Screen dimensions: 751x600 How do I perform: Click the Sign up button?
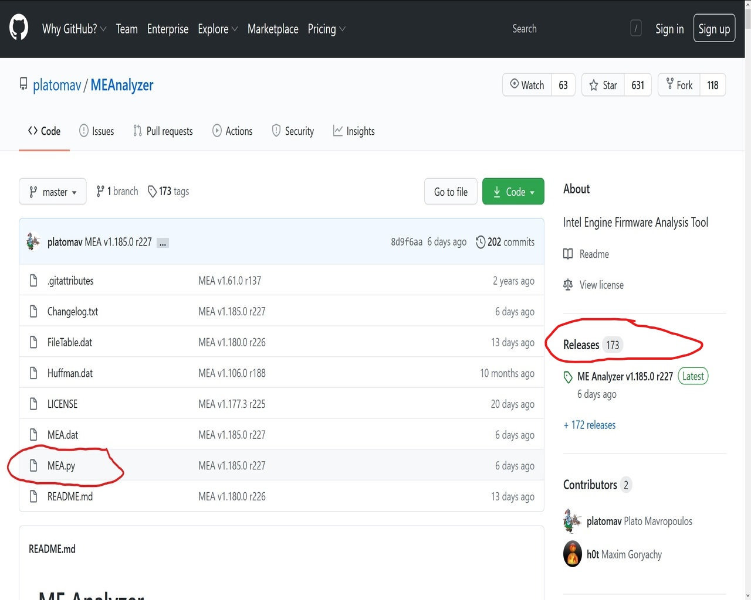click(714, 28)
